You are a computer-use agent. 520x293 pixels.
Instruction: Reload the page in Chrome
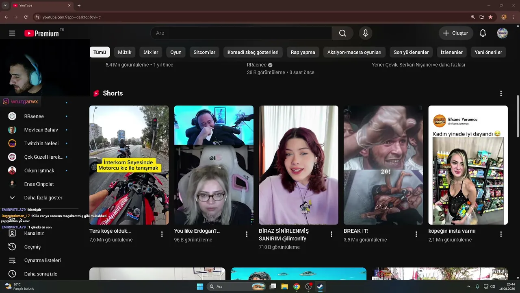pyautogui.click(x=26, y=17)
